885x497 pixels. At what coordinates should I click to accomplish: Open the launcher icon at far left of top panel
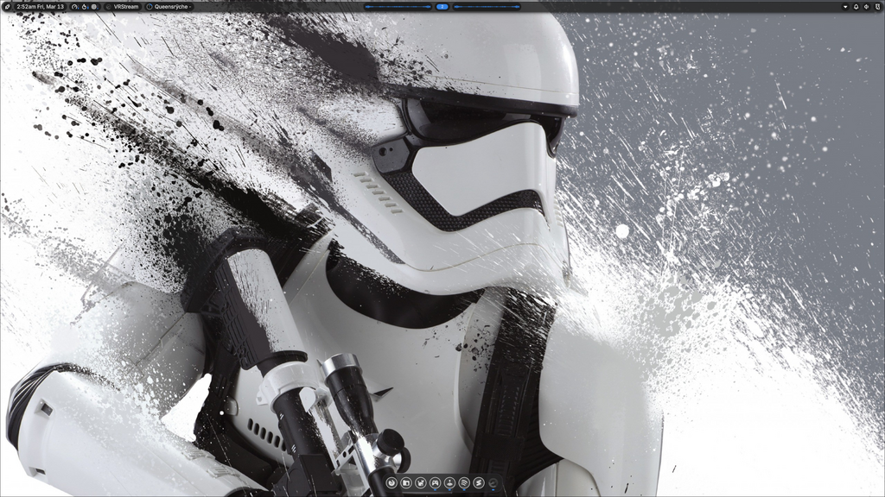tap(7, 7)
